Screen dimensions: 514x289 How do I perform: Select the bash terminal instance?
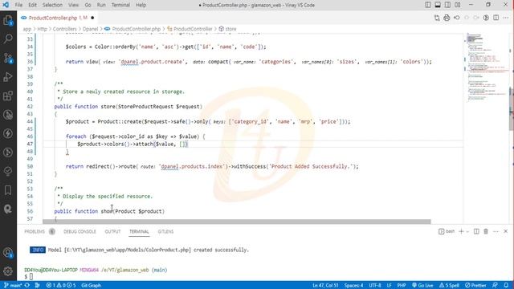[447, 231]
